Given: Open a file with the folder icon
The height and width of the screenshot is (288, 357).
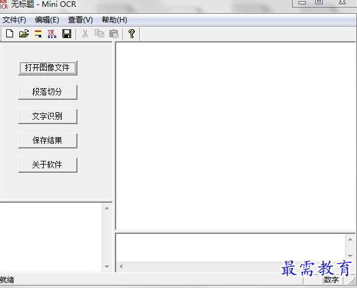Looking at the screenshot, I should click(x=24, y=34).
